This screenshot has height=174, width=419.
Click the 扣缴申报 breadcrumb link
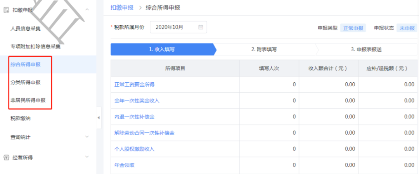click(x=122, y=7)
